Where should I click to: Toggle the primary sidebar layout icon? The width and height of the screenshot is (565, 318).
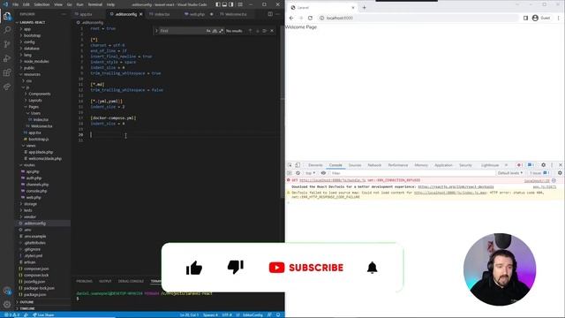[x=218, y=4]
